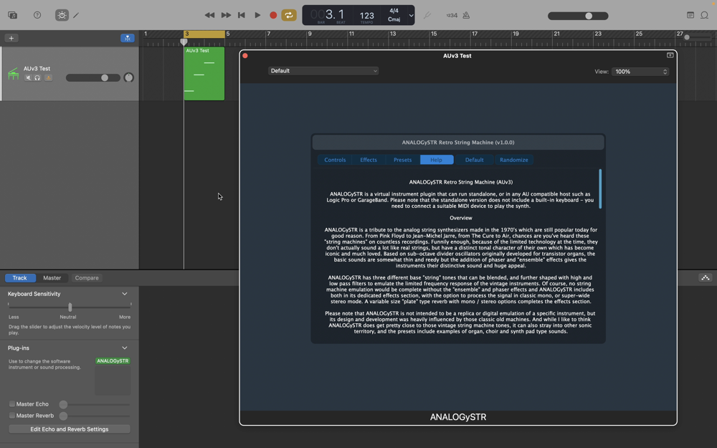717x448 pixels.
Task: Click the playhead marker in ruler
Action: [184, 42]
